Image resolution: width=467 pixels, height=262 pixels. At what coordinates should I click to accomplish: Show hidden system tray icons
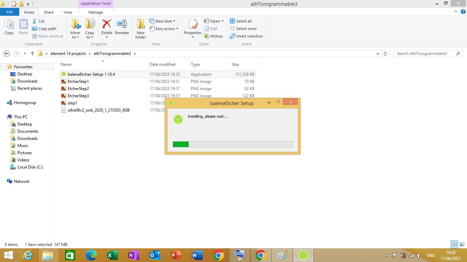(x=387, y=256)
